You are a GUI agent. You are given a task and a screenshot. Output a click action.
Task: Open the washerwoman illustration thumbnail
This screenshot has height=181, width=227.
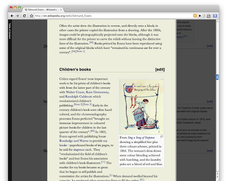141,107
